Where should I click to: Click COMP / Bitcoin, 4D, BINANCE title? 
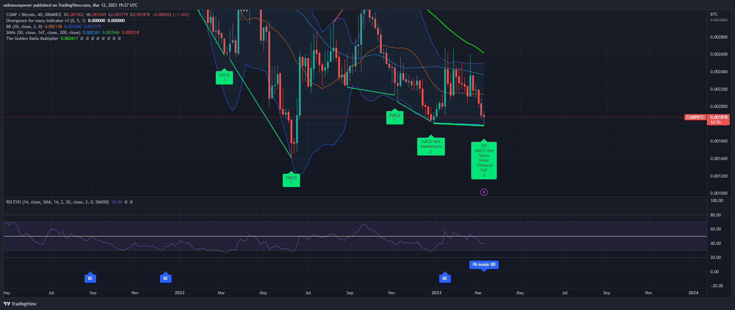(34, 15)
